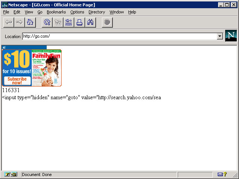This screenshot has height=179, width=239.
Task: Open the View menu
Action: [29, 12]
